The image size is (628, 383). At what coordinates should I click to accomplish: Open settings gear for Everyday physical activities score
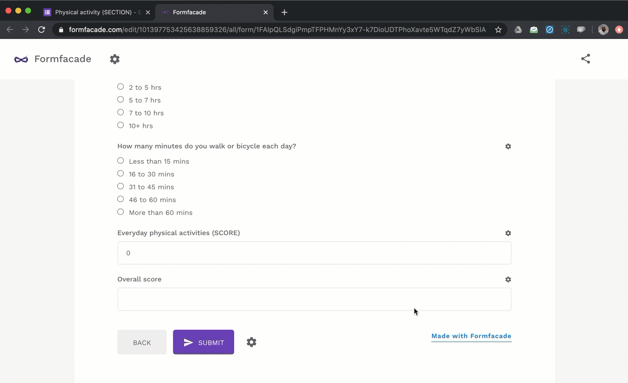[x=508, y=233]
